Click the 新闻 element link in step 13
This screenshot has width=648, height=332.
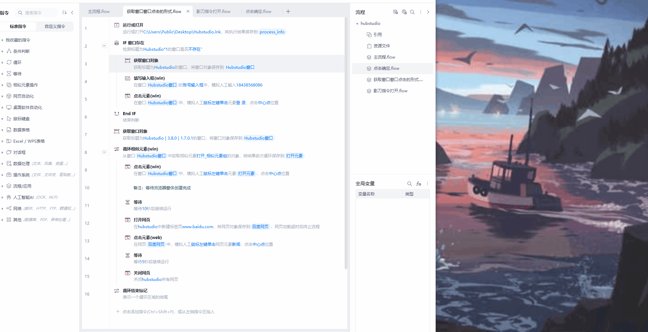[236, 244]
